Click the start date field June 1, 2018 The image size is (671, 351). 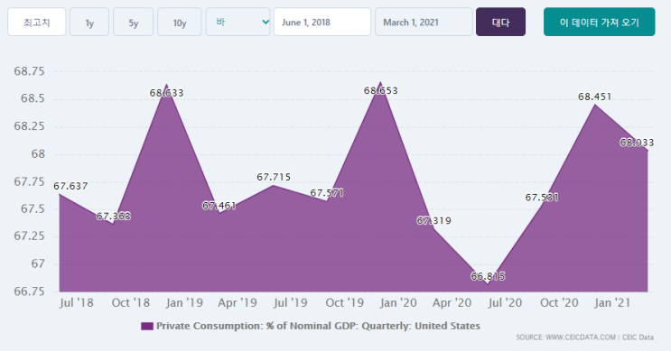322,22
